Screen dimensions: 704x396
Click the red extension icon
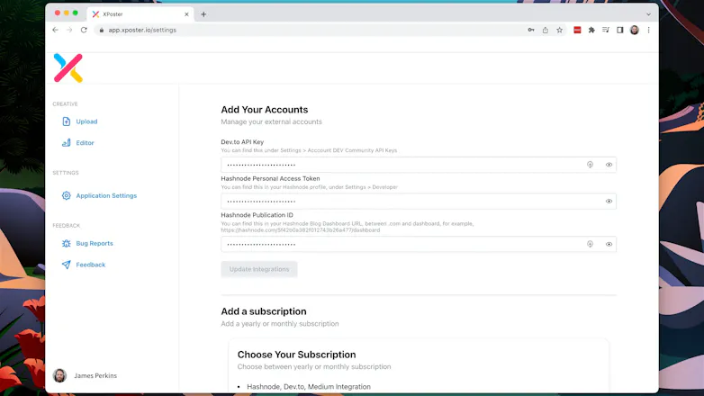[577, 30]
